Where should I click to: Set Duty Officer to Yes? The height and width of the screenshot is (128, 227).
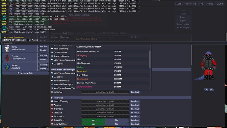point(93,120)
